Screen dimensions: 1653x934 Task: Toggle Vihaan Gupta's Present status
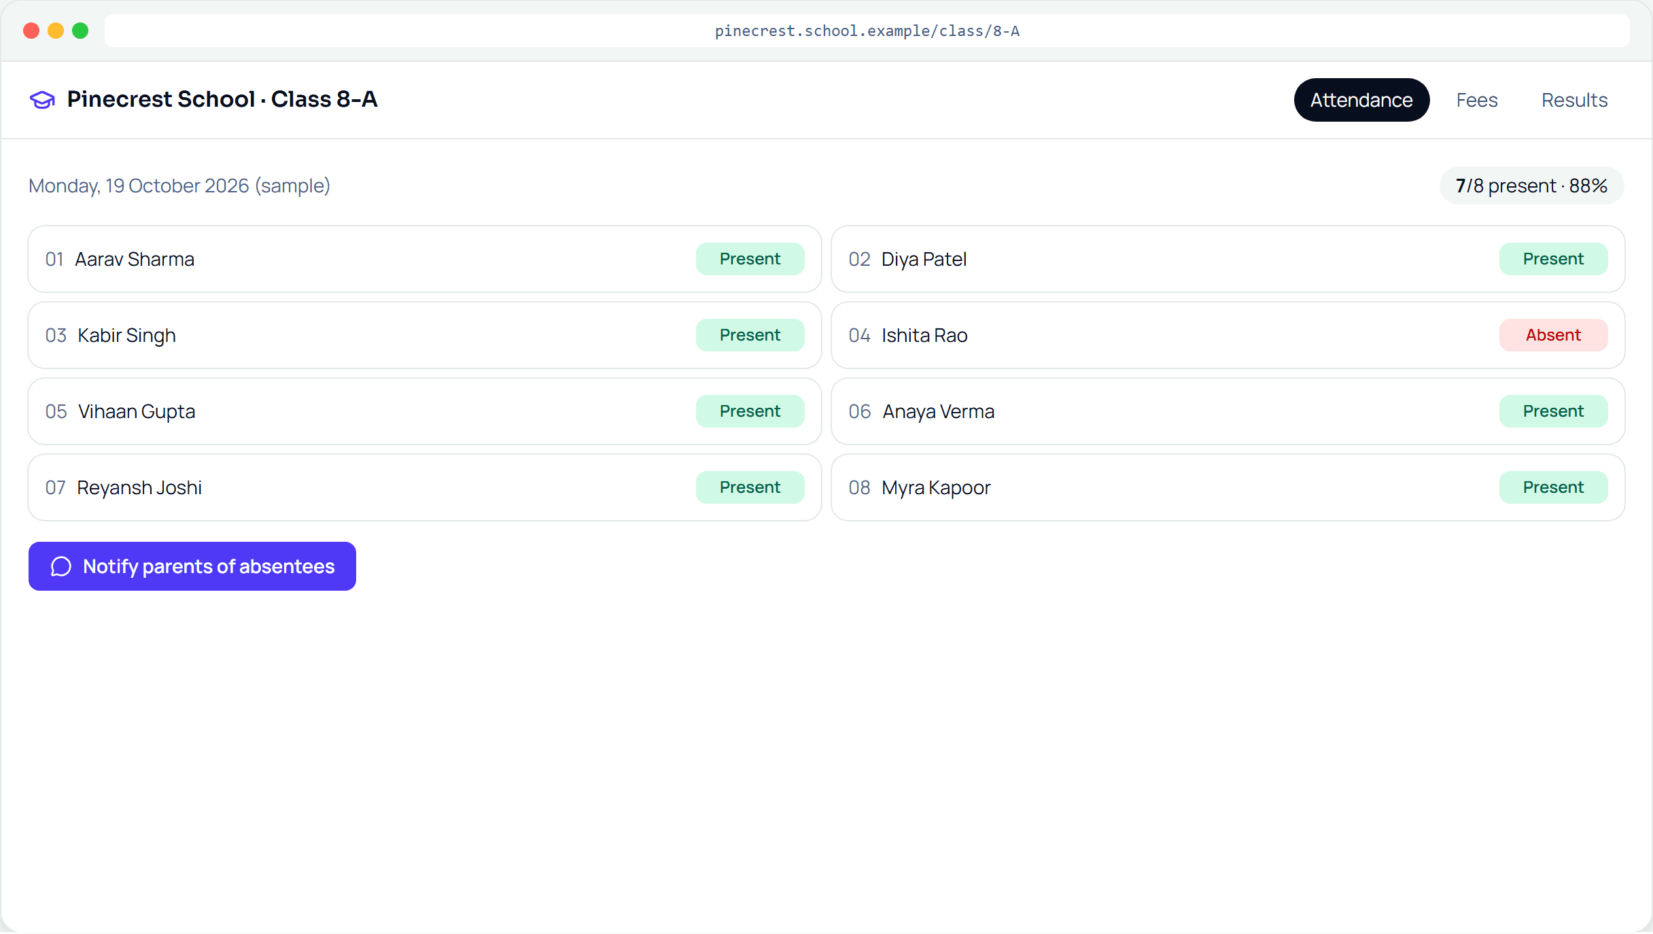(750, 411)
